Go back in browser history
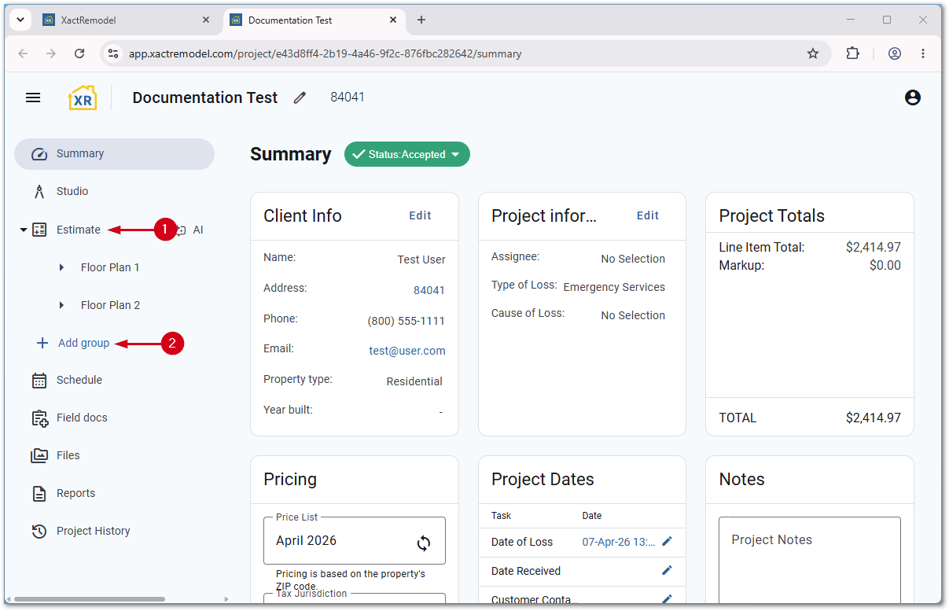 pos(23,53)
